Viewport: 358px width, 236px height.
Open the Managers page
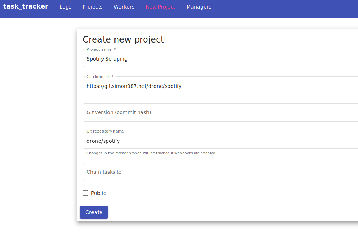[199, 7]
